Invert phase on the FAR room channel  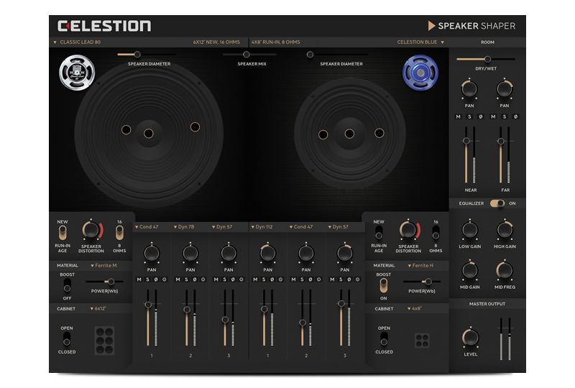coord(515,116)
